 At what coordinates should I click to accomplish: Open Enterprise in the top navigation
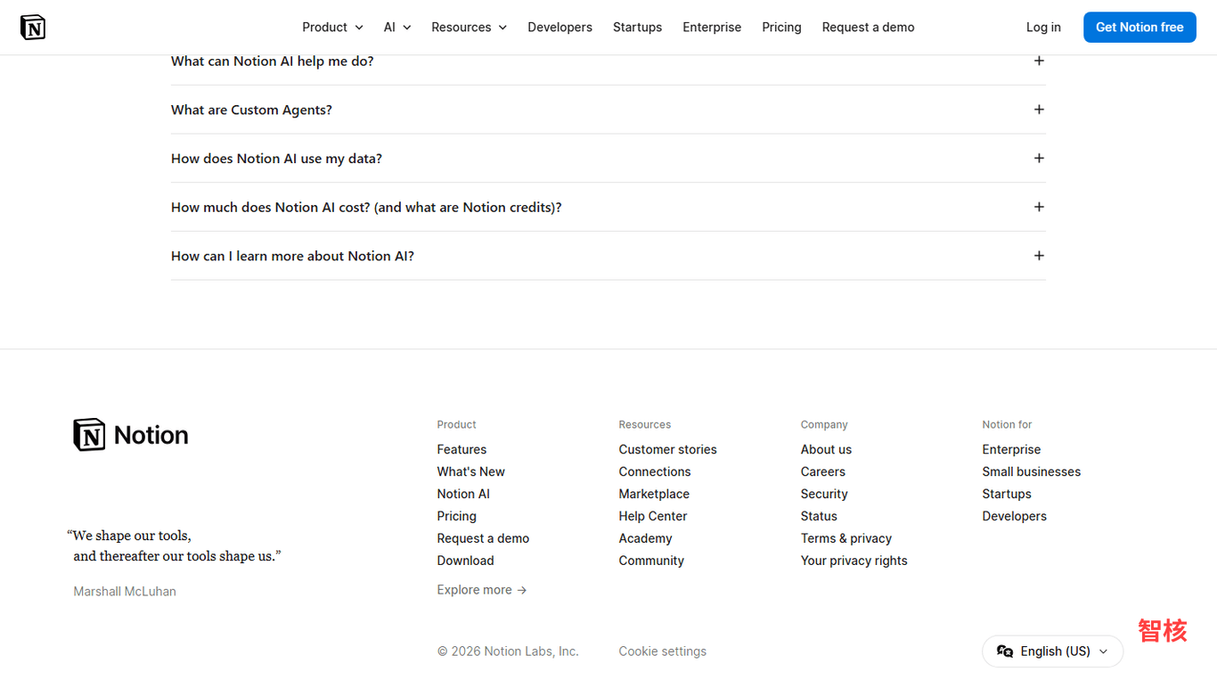pos(712,28)
